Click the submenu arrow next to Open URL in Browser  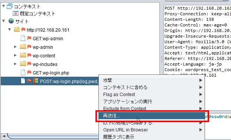201,130
